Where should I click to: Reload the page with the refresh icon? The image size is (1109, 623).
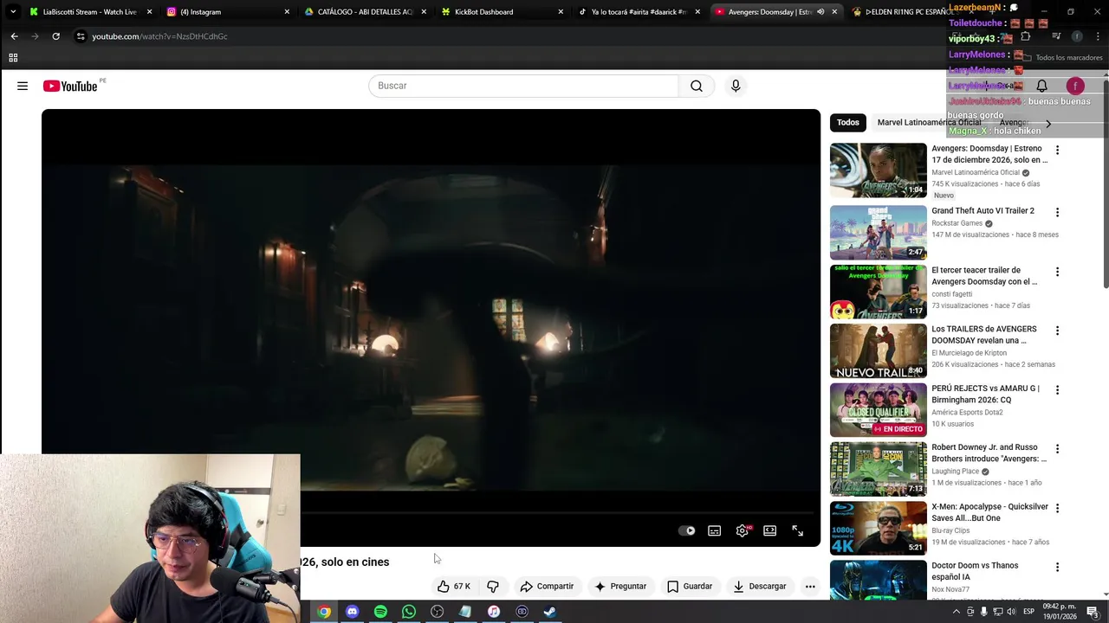pyautogui.click(x=55, y=36)
